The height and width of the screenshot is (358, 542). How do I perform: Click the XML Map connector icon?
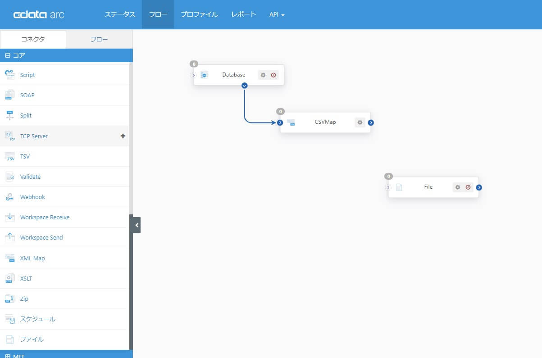9,258
